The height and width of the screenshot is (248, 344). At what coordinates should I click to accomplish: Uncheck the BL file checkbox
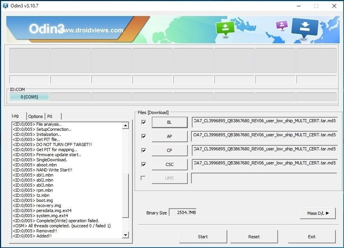[x=144, y=122]
